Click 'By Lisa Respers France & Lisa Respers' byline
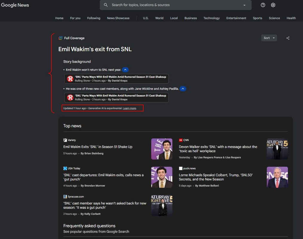This screenshot has height=239, width=303. coord(217,157)
